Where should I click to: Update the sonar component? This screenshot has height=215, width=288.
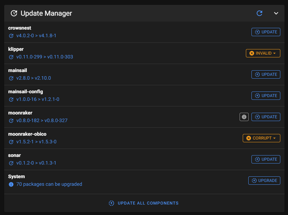pyautogui.click(x=266, y=159)
